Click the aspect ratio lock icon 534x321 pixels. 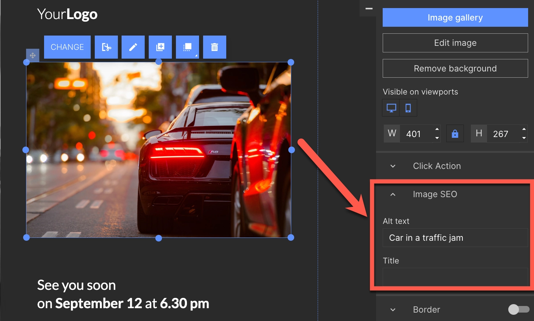pos(455,134)
